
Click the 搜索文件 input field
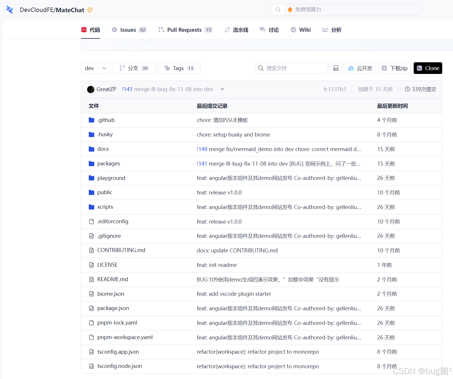tap(291, 68)
